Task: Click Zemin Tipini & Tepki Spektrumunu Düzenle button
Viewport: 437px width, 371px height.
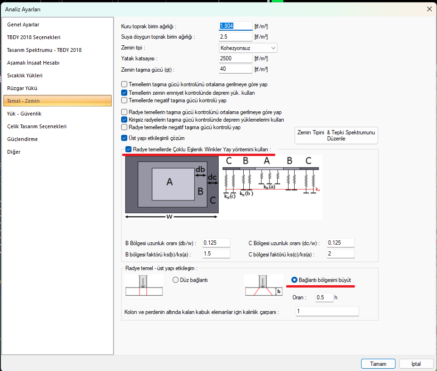Action: (x=336, y=135)
